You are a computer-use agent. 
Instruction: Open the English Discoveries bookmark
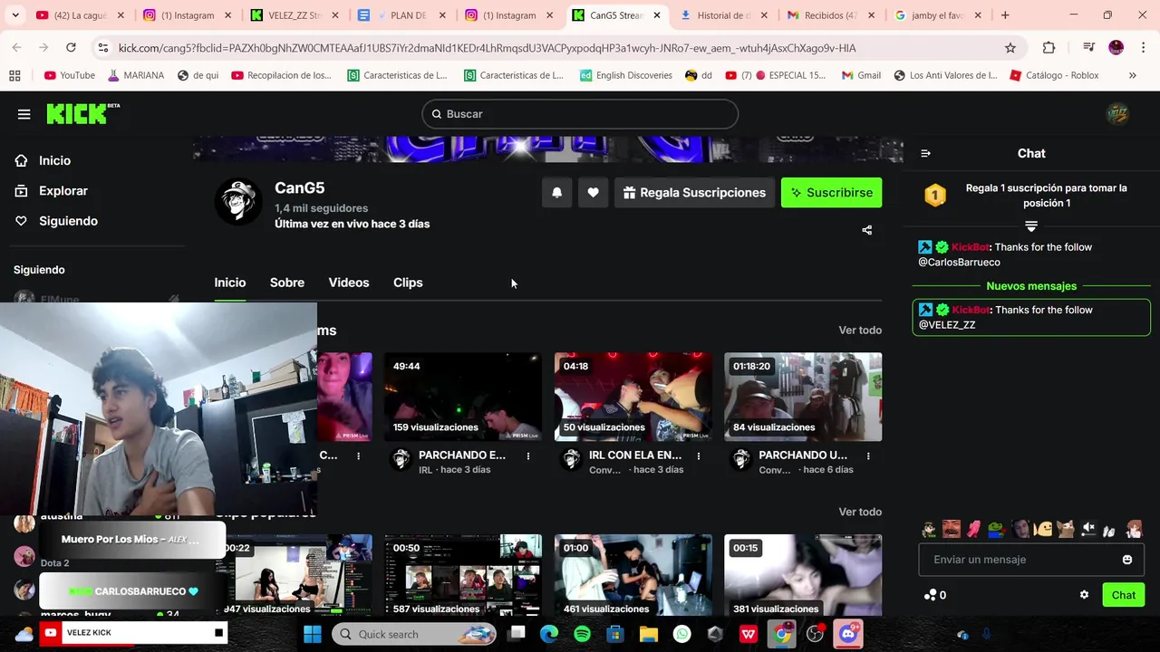[x=625, y=75]
